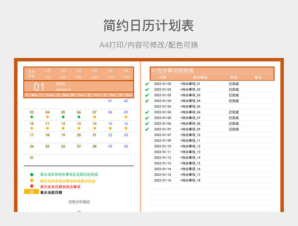Open the 9月 month link
The image size is (298, 226).
click(x=79, y=77)
